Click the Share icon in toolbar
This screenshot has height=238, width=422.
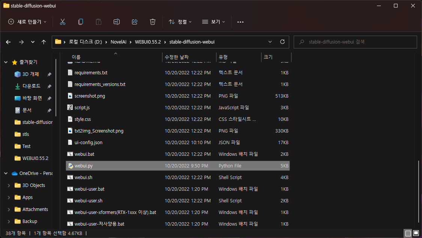click(x=135, y=22)
